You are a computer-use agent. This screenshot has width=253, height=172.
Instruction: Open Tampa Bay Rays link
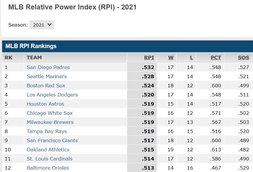[x=47, y=131]
